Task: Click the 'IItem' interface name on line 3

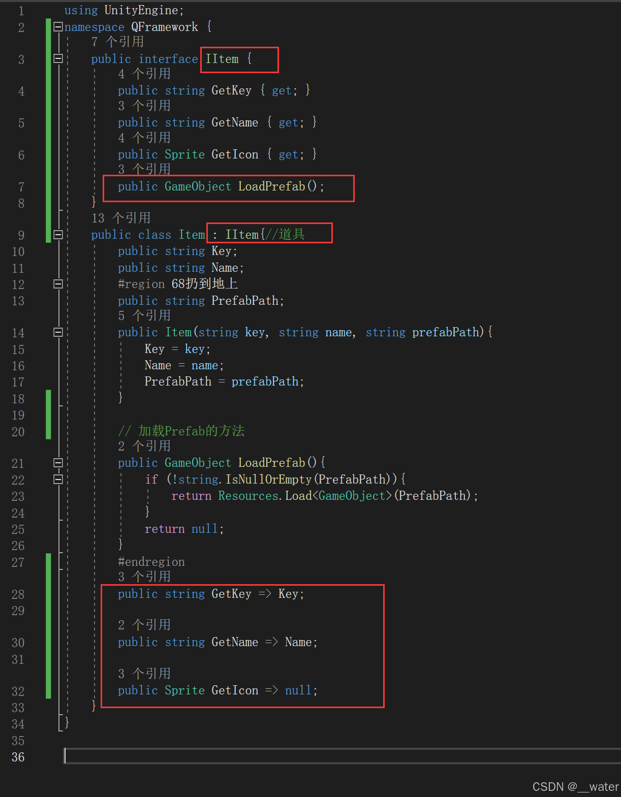Action: pos(222,59)
